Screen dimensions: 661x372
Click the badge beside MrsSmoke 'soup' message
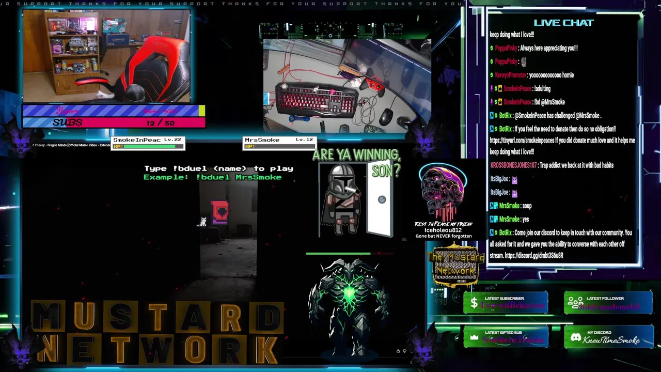click(x=494, y=206)
